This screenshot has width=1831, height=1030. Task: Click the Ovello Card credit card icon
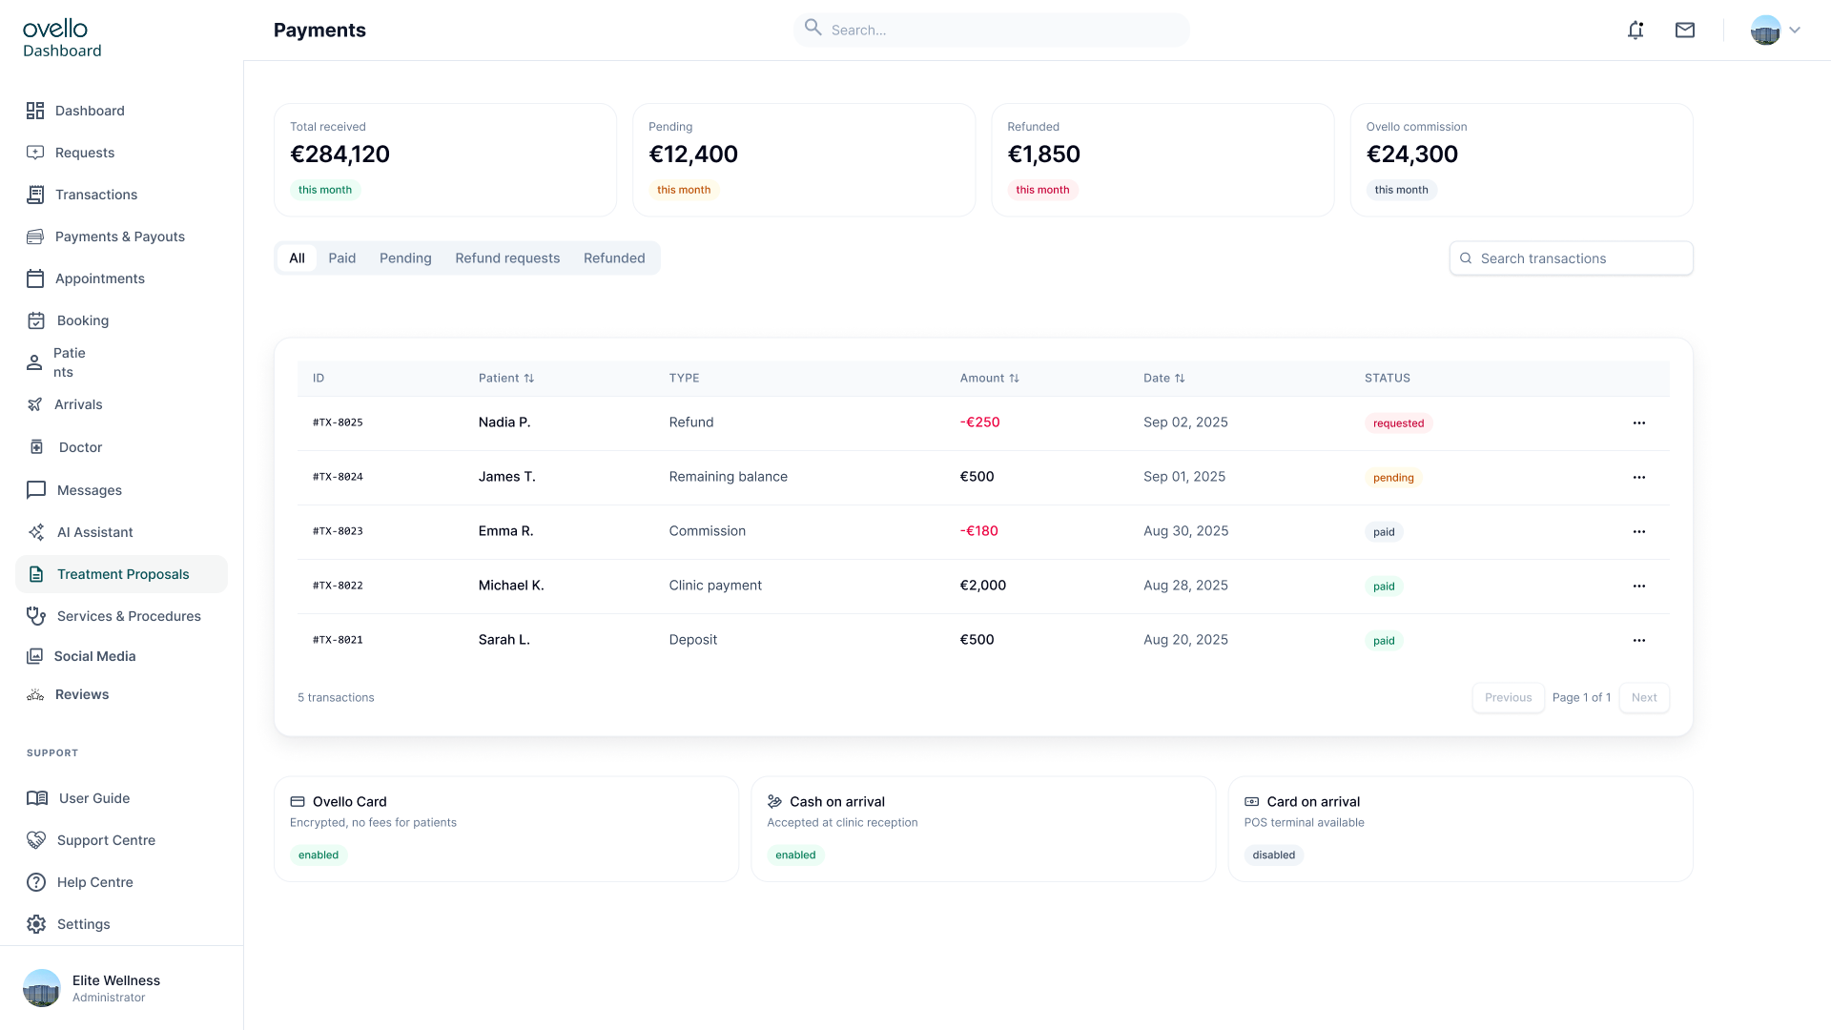[x=298, y=802]
